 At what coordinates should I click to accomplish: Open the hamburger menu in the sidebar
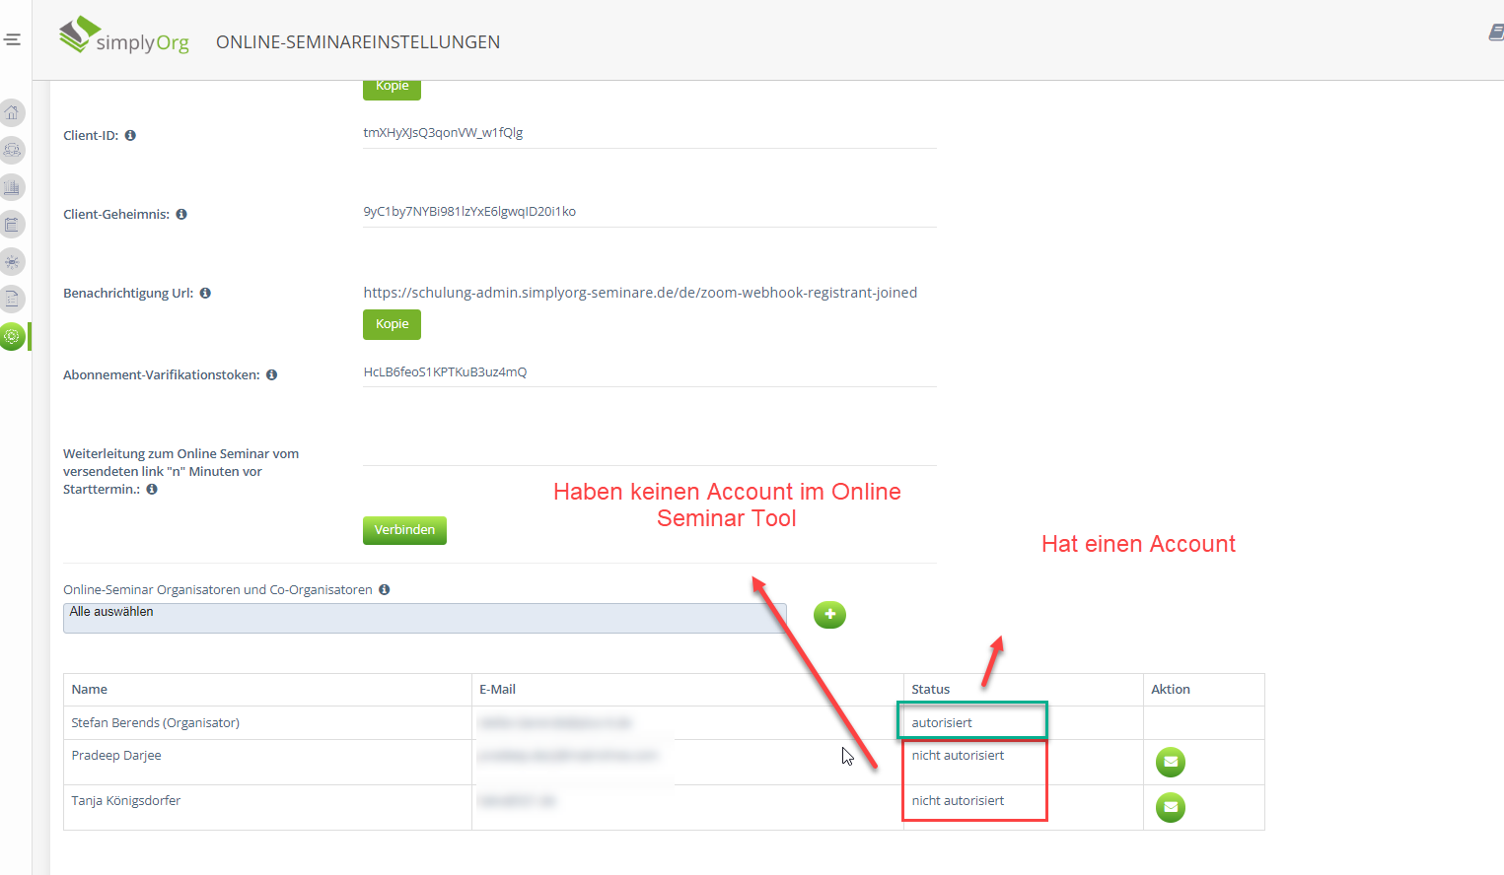(x=12, y=39)
